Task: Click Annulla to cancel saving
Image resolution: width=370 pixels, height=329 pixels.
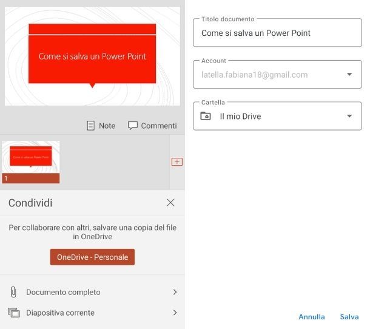Action: (x=312, y=317)
